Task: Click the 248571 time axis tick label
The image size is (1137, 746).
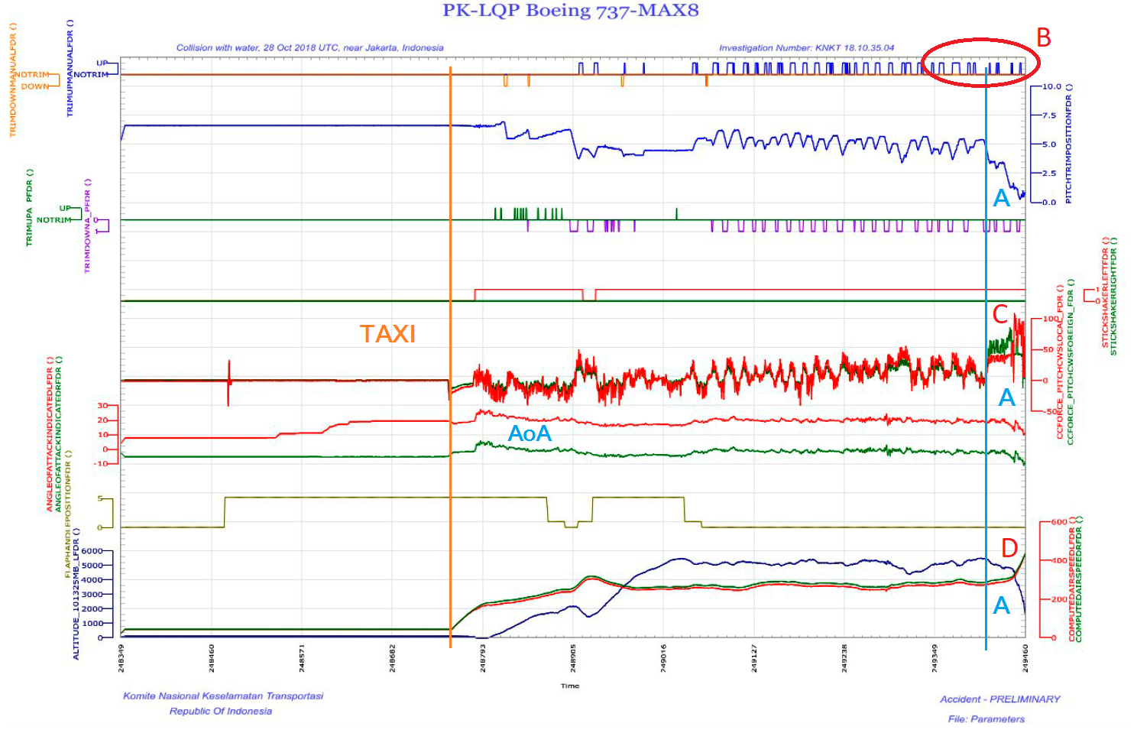Action: [303, 658]
